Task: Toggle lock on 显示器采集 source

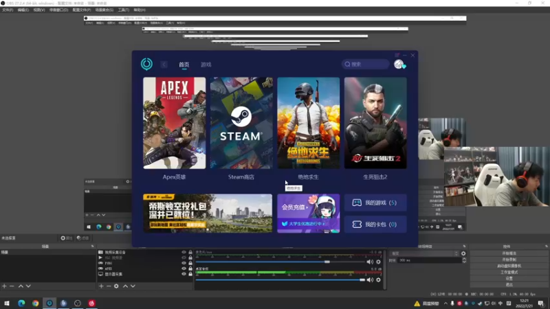Action: click(x=190, y=274)
